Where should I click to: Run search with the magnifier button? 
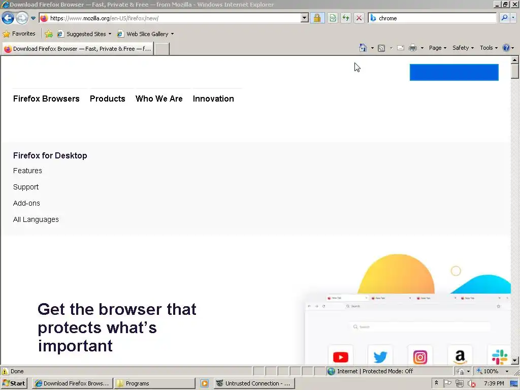point(504,18)
